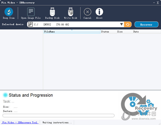Choose the Write Disk tool
The height and width of the screenshot is (125, 161).
click(71, 13)
